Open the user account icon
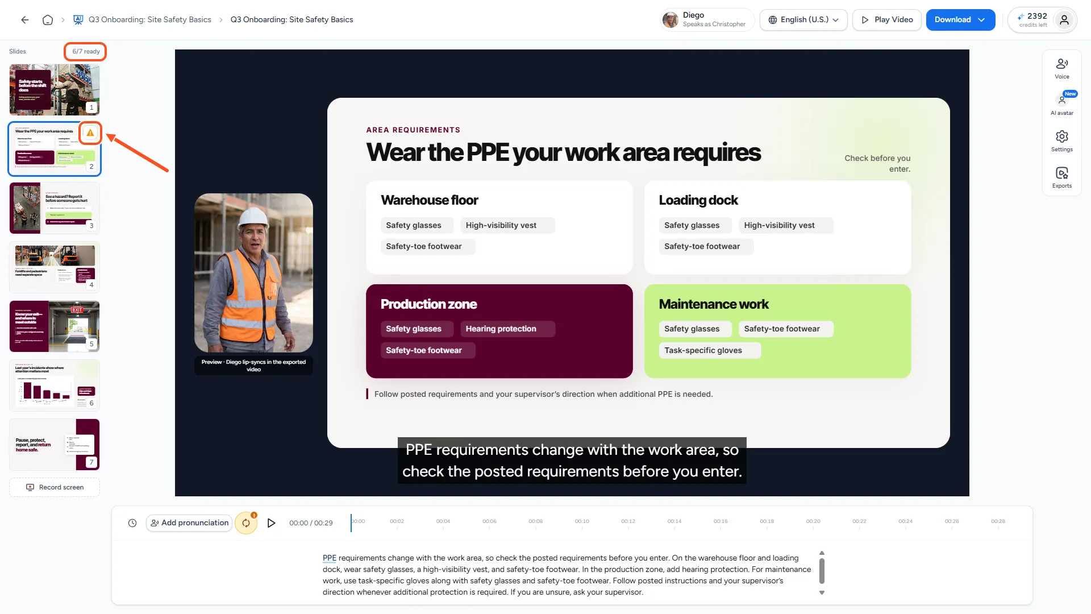 [1064, 20]
